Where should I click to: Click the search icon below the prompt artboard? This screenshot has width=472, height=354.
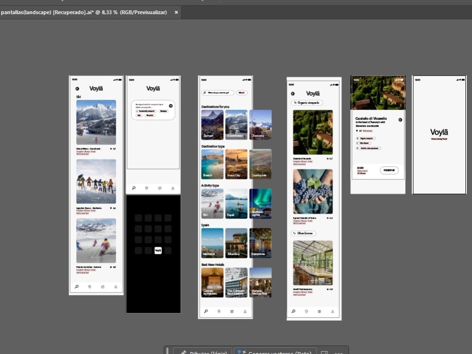[134, 188]
